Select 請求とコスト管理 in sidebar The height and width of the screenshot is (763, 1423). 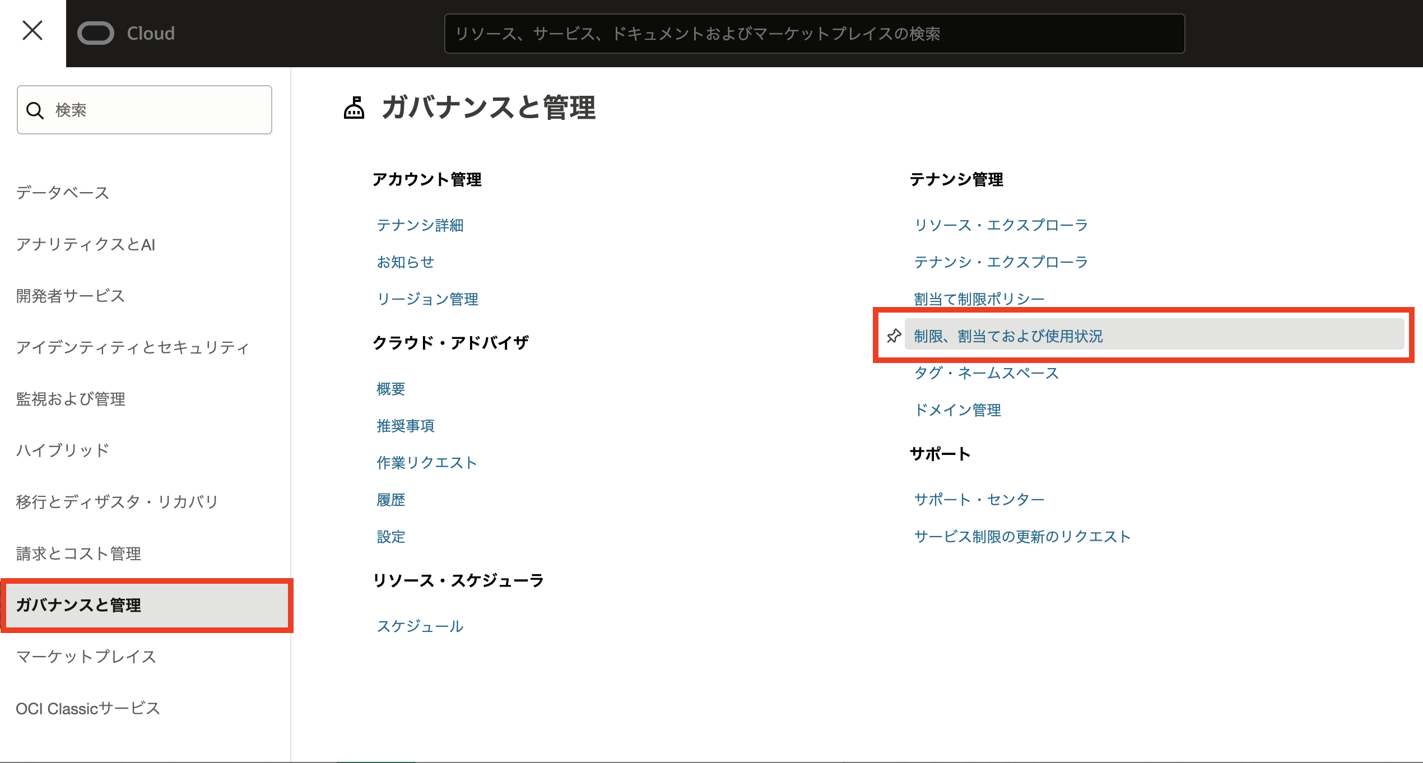[78, 553]
